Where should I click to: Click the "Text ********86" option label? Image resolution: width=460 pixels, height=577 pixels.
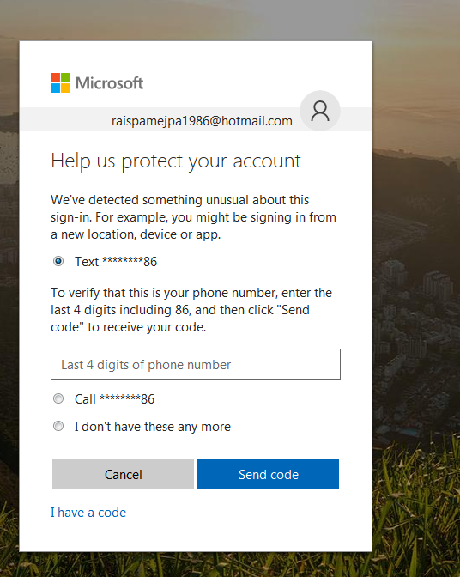[x=116, y=262]
